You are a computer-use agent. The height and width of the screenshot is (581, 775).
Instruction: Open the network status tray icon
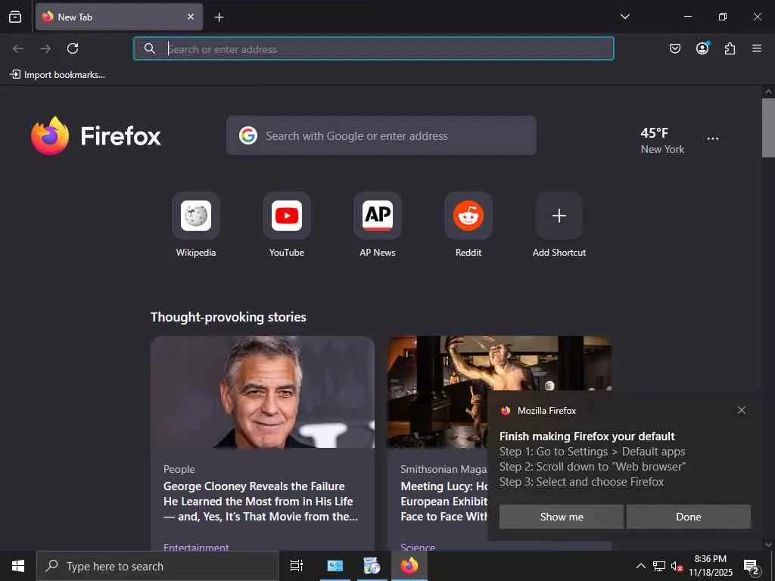coord(659,566)
